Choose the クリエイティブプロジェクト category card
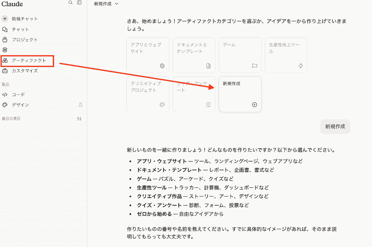This screenshot has width=372, height=247. click(148, 94)
